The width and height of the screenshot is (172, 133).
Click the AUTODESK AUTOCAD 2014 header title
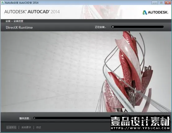tap(32, 12)
